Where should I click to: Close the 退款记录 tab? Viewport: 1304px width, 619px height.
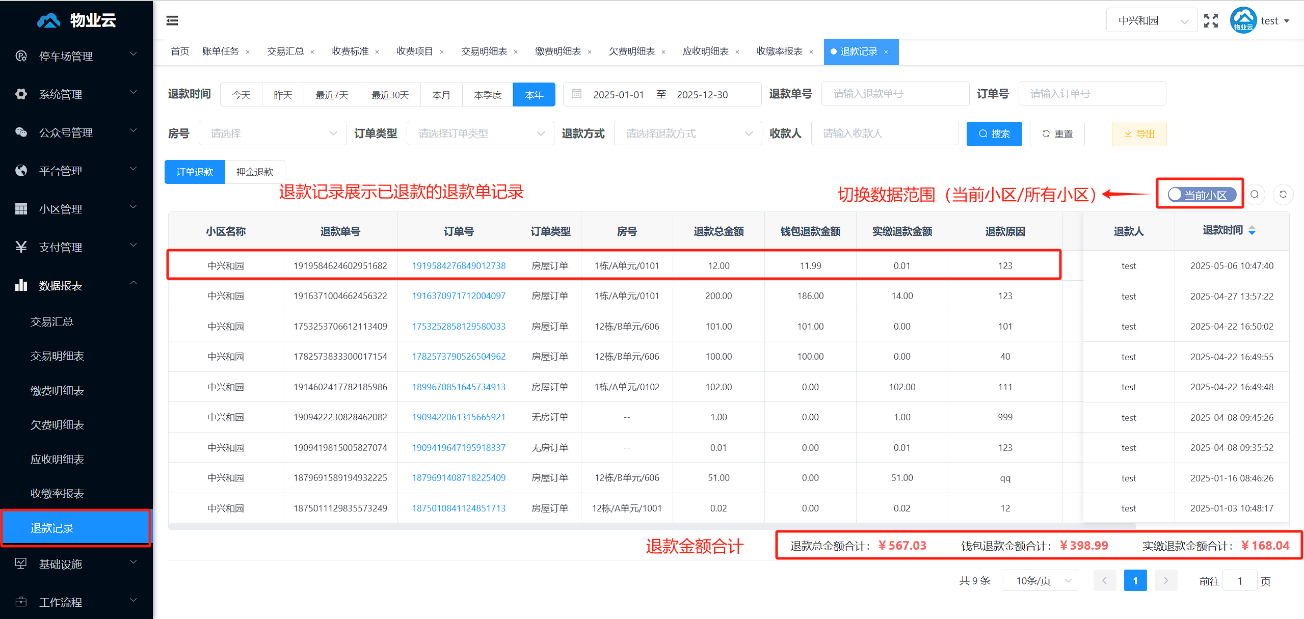point(886,52)
